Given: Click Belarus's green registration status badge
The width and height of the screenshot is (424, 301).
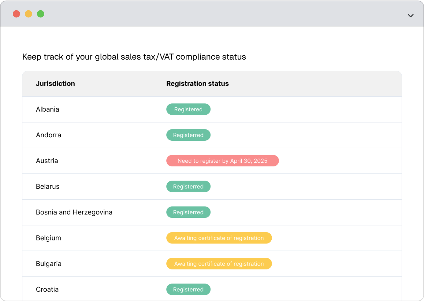Looking at the screenshot, I should (188, 186).
